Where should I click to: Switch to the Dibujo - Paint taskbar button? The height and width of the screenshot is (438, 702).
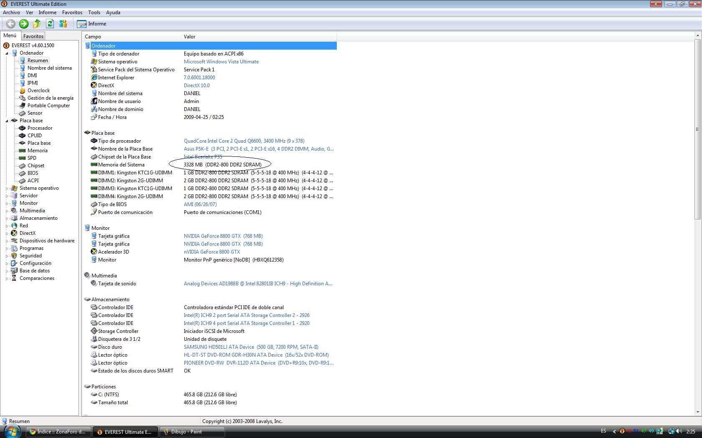click(x=193, y=432)
